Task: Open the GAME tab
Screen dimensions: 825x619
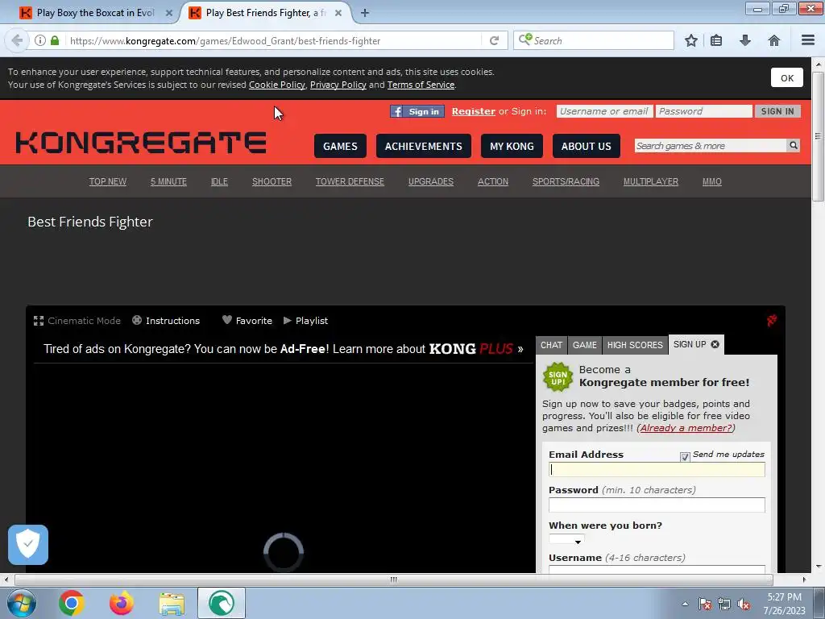Action: click(585, 345)
